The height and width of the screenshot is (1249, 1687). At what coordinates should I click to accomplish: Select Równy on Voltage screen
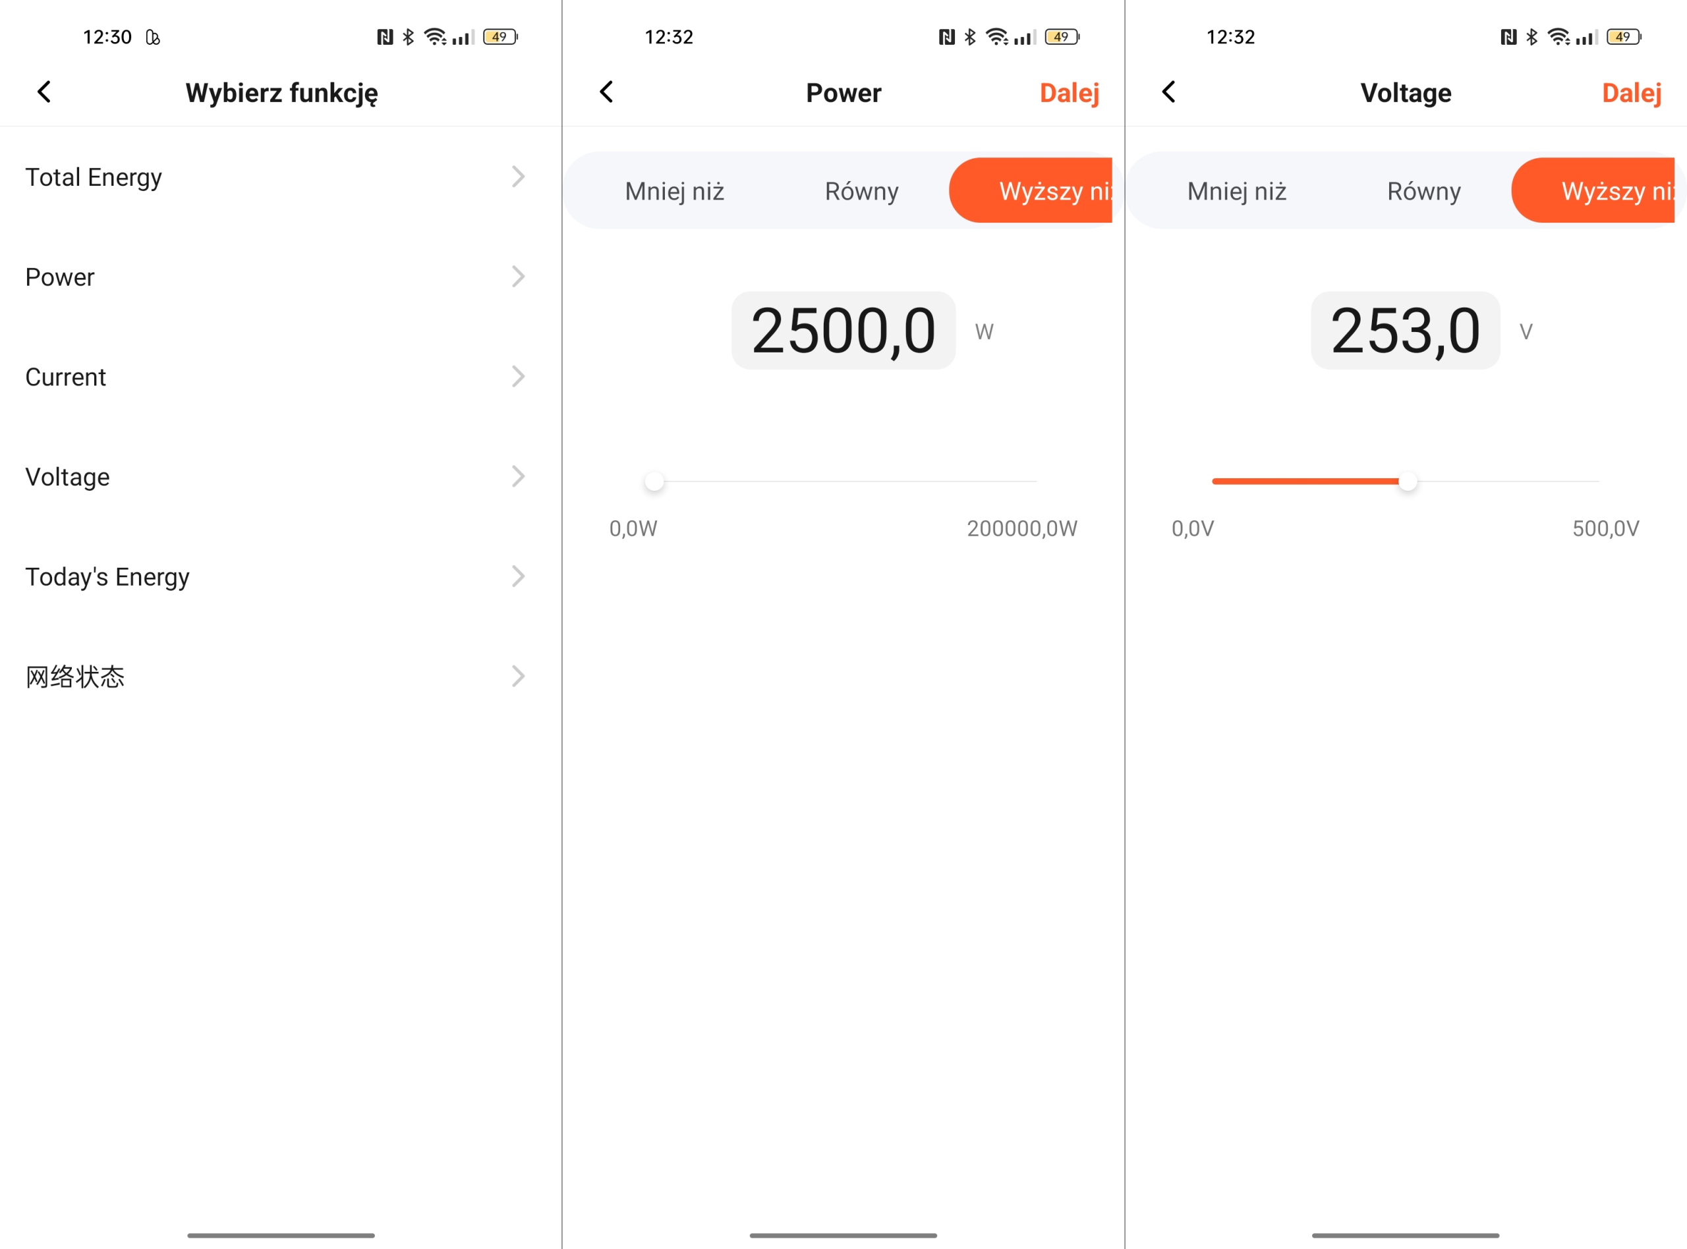(1424, 191)
